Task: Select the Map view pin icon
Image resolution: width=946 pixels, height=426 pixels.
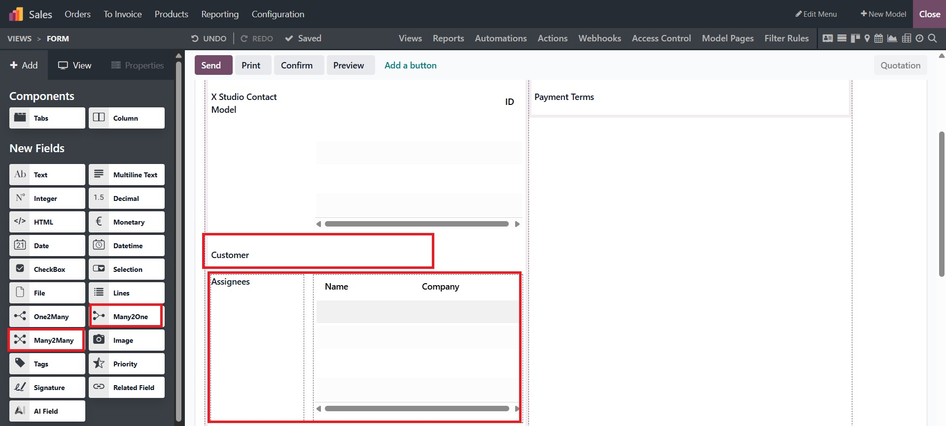Action: (x=867, y=38)
